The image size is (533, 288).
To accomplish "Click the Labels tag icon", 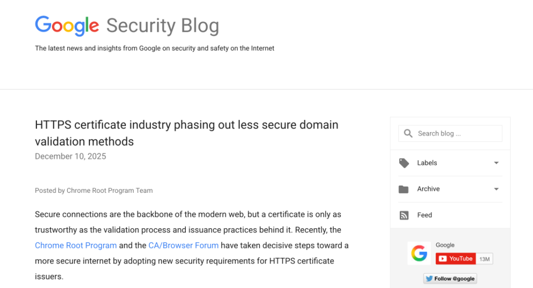I will coord(404,163).
